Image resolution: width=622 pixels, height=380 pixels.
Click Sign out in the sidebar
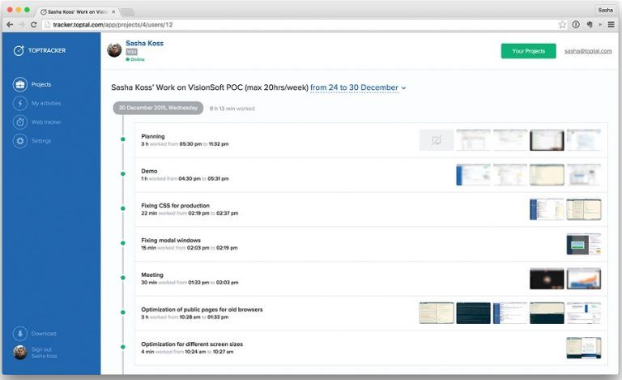point(40,349)
